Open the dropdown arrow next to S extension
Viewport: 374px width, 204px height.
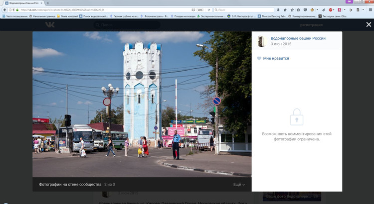345,10
